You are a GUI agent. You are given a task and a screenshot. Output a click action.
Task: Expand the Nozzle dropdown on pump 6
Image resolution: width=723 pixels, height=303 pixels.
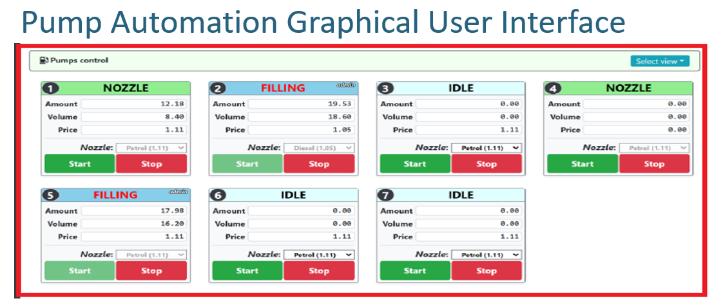(319, 255)
